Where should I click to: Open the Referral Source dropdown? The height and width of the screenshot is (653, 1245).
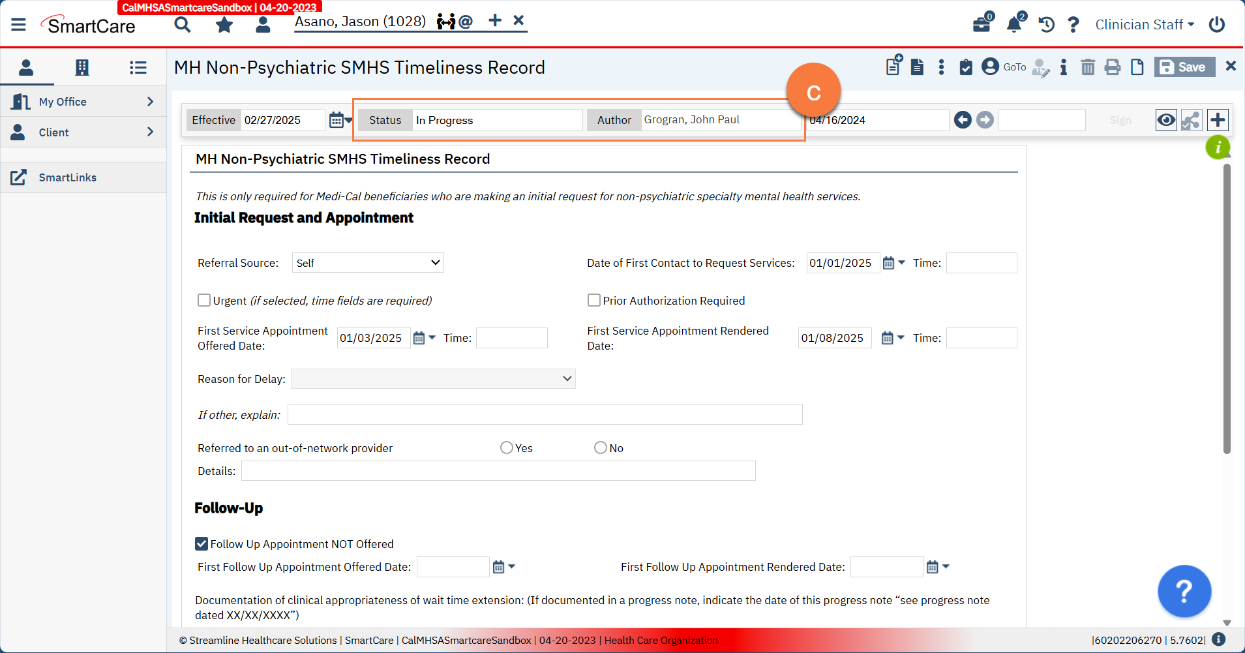tap(368, 263)
